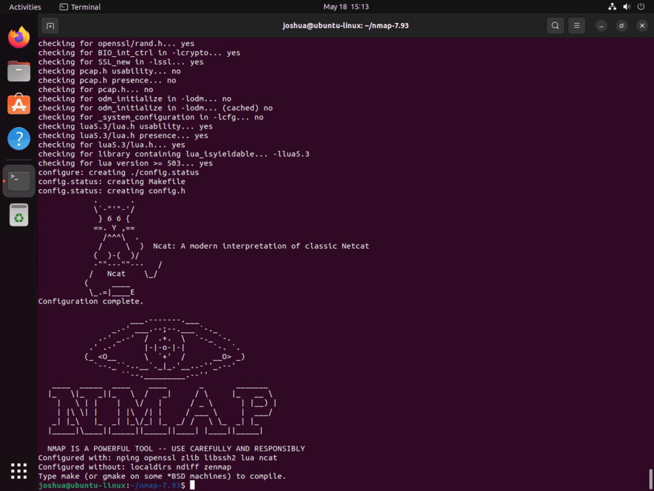Open the power system menu
The image size is (654, 491).
click(x=640, y=7)
